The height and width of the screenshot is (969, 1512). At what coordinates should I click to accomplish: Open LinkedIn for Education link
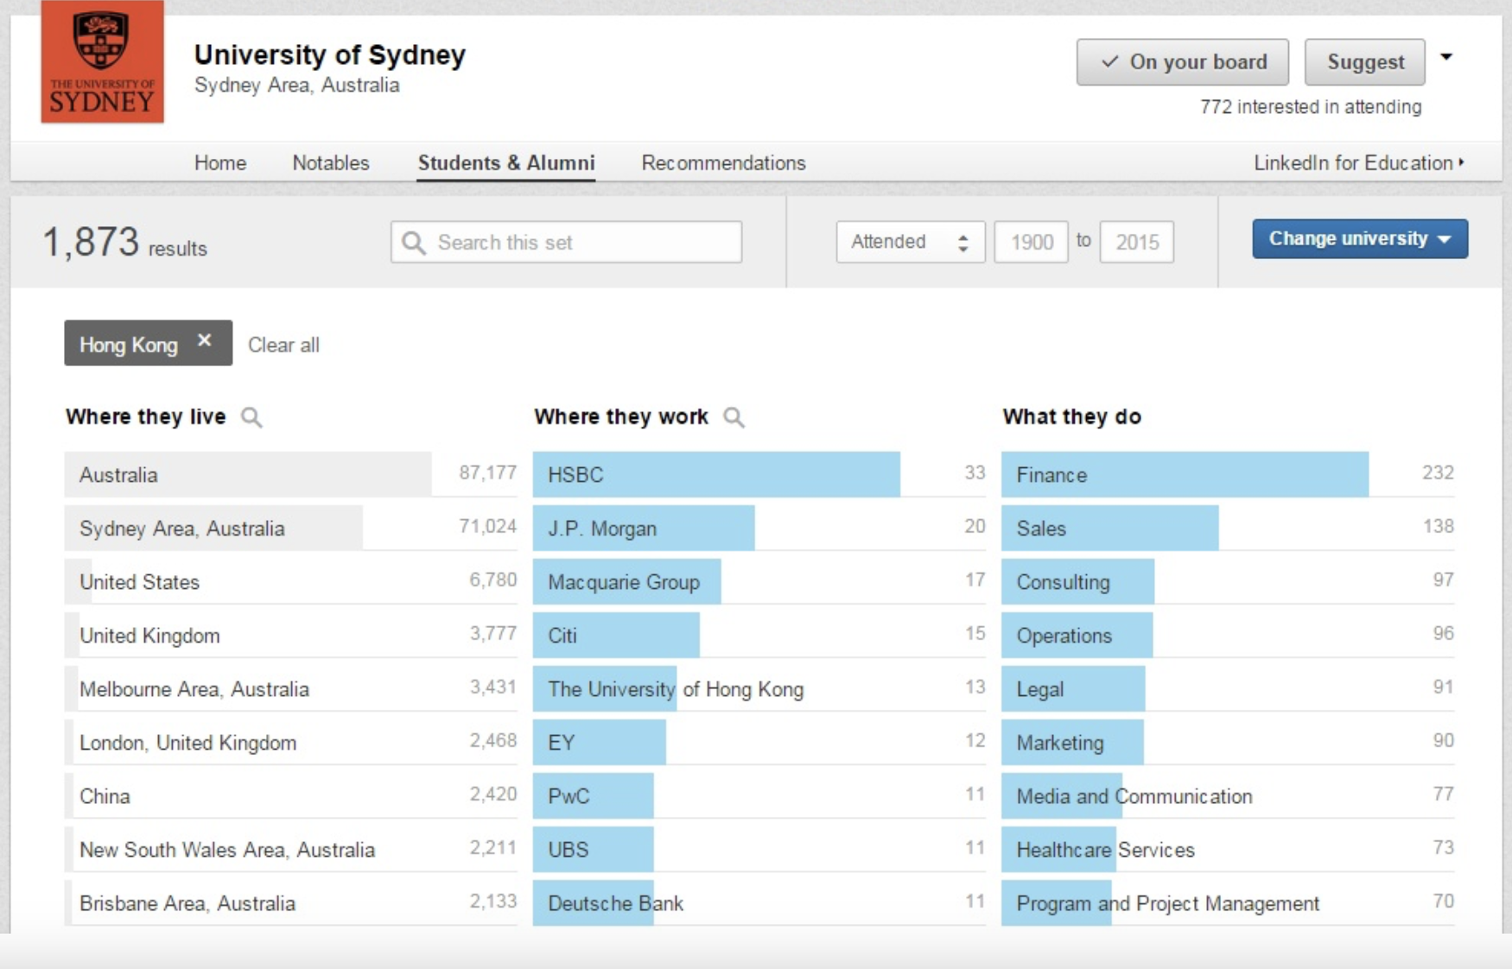1358,163
